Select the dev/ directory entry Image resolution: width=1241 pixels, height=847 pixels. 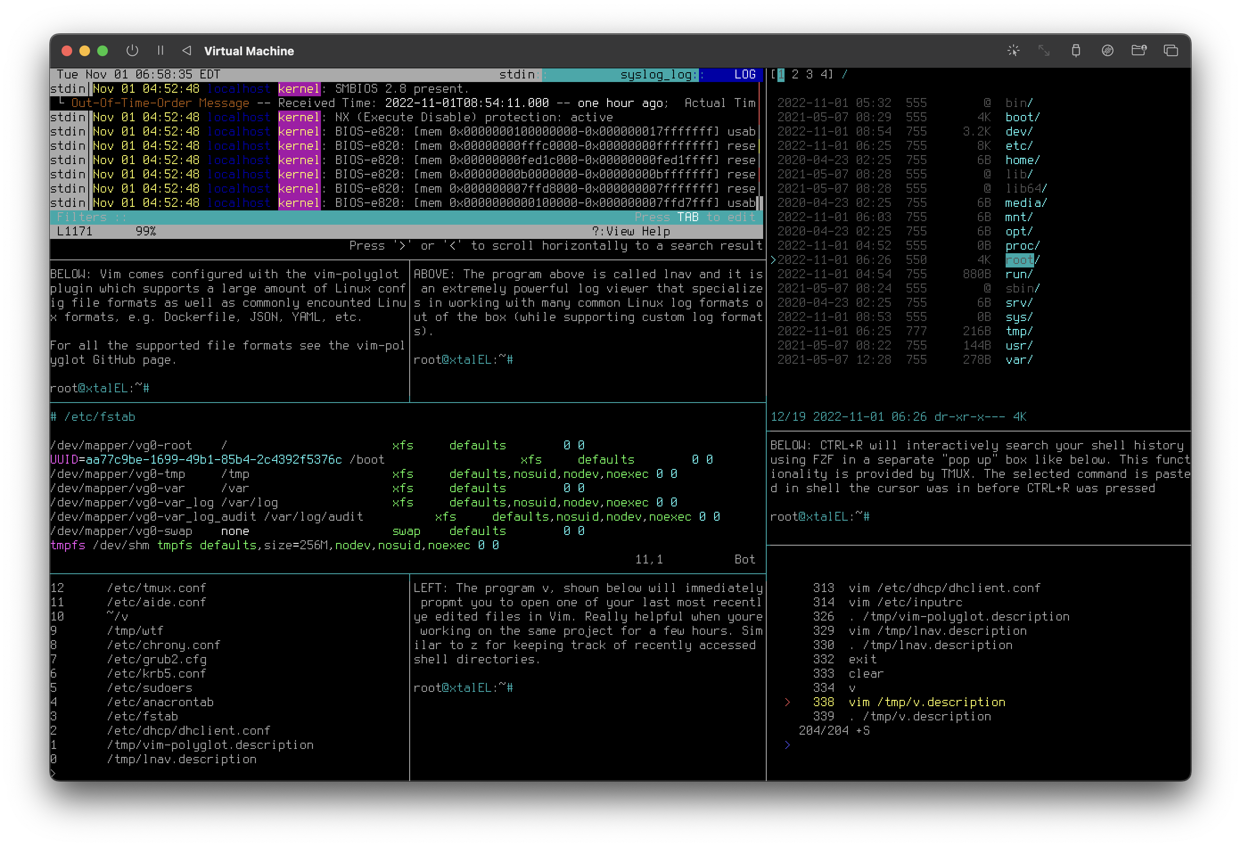[1019, 132]
